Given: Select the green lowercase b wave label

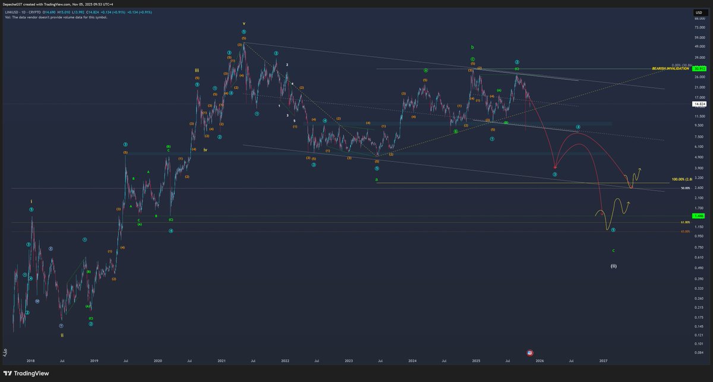Looking at the screenshot, I should [x=471, y=46].
